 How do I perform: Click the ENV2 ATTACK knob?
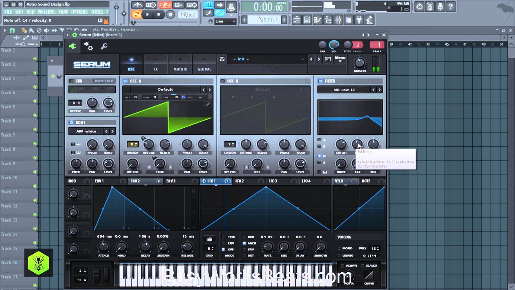(103, 246)
